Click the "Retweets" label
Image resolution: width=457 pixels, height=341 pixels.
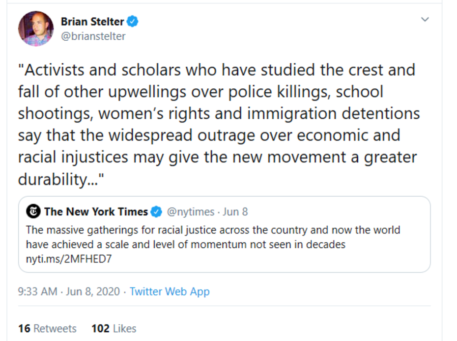point(55,328)
